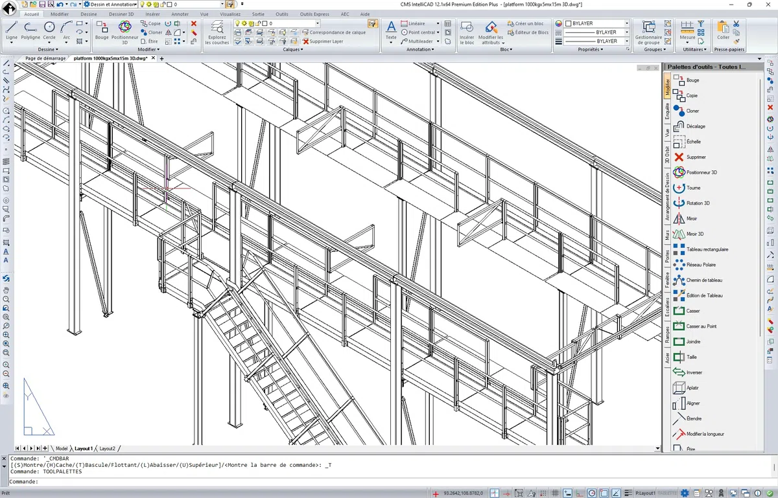Expand the Calques panel
Image resolution: width=778 pixels, height=498 pixels.
pyautogui.click(x=292, y=49)
